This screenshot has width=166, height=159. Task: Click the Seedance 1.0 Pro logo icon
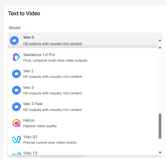click(x=16, y=57)
